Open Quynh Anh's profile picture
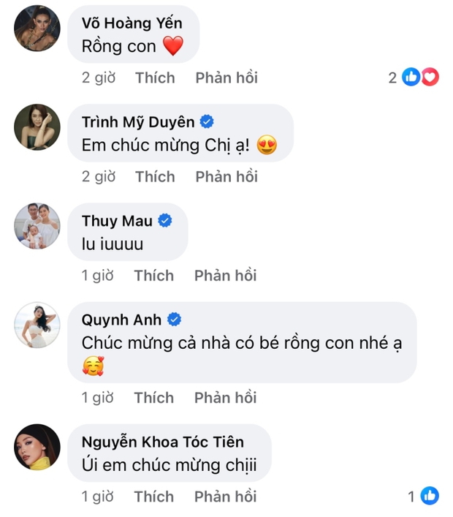Image resolution: width=453 pixels, height=517 pixels. 37,325
